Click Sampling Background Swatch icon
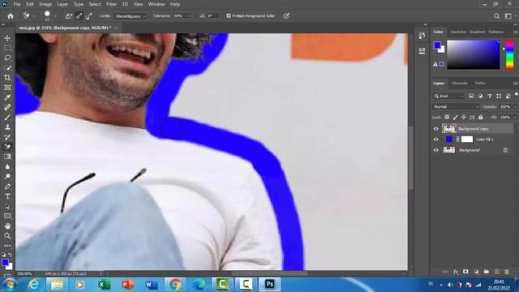The height and width of the screenshot is (292, 519). (x=88, y=16)
